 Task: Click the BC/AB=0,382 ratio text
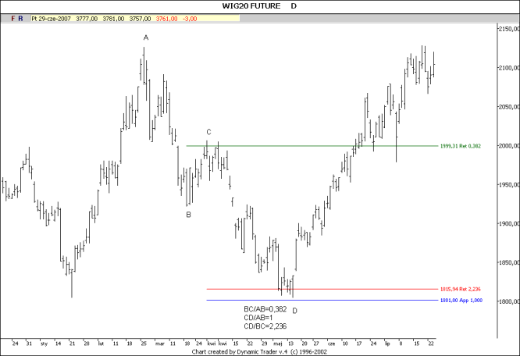click(265, 309)
